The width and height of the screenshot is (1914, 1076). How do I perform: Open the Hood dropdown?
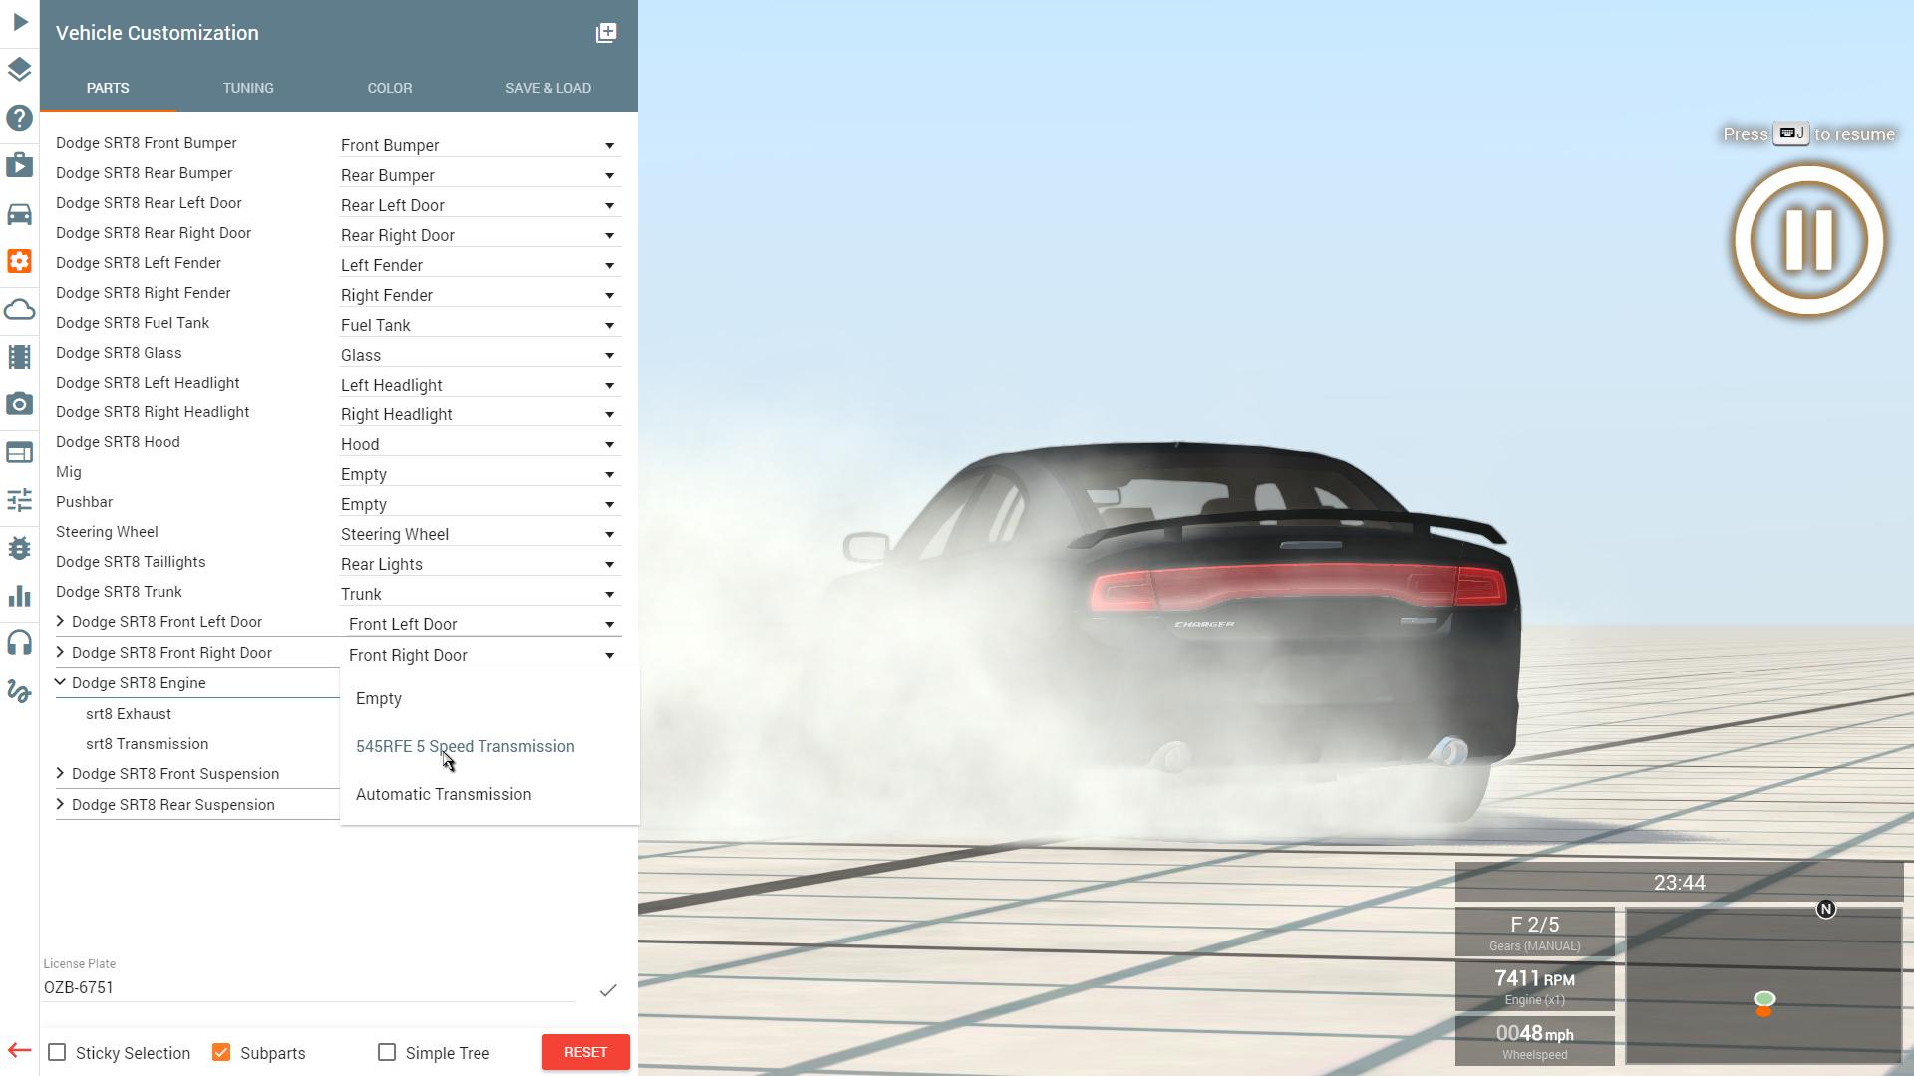coord(479,444)
